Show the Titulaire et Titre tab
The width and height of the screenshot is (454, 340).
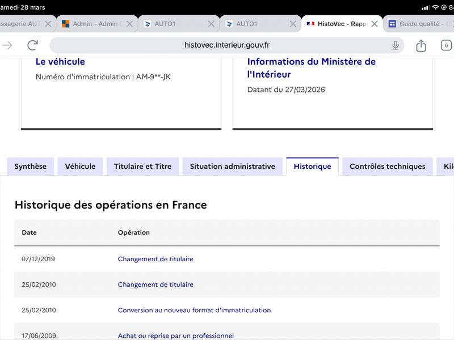point(142,167)
